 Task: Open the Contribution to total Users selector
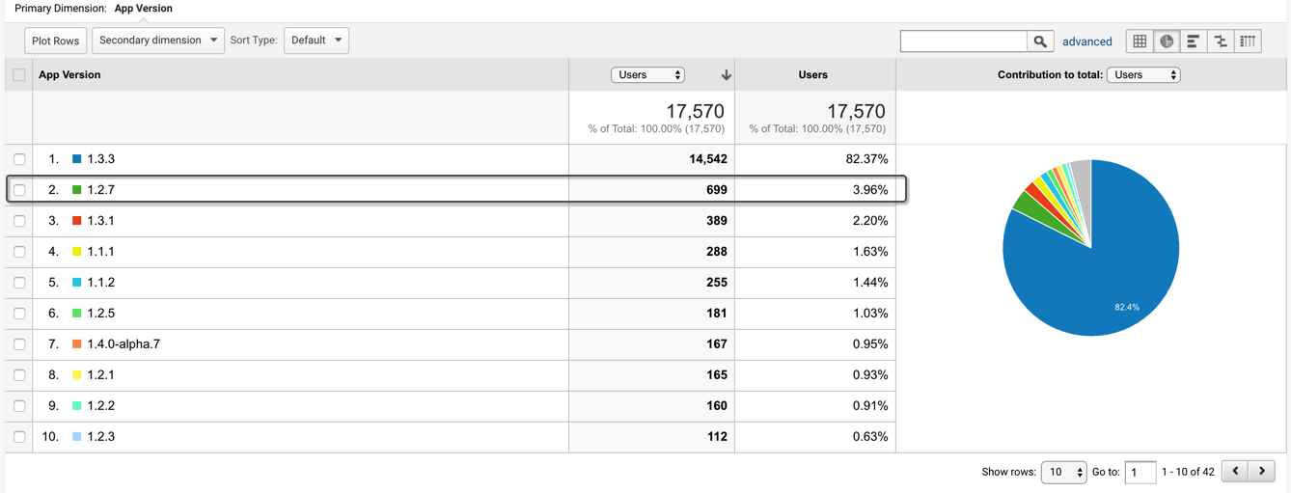[1143, 75]
